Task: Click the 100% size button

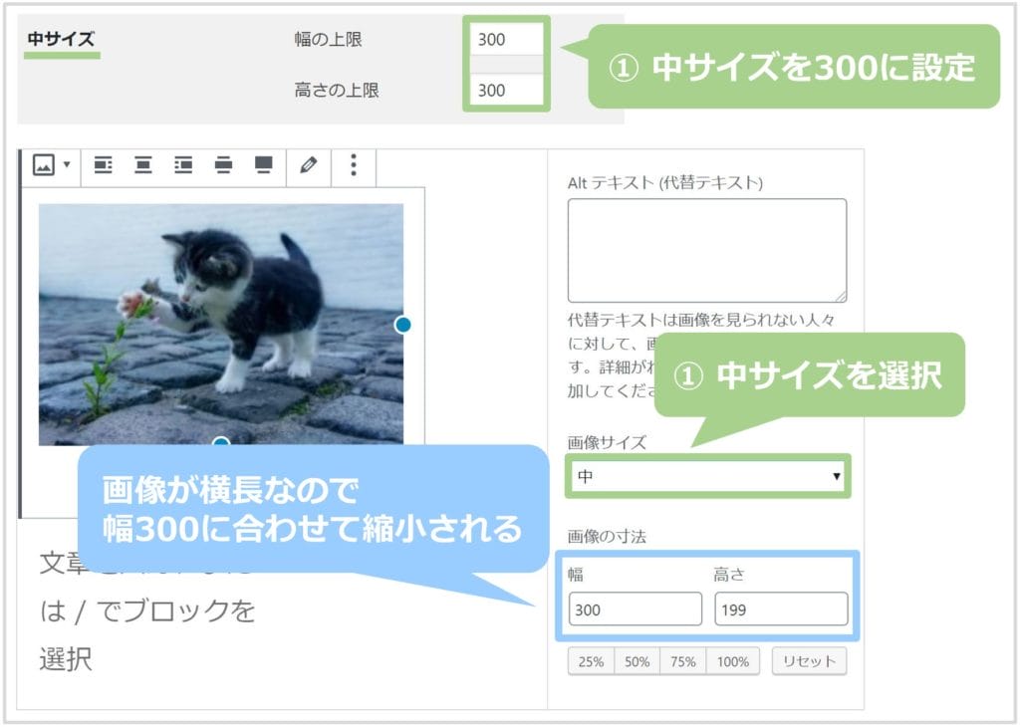Action: point(732,661)
